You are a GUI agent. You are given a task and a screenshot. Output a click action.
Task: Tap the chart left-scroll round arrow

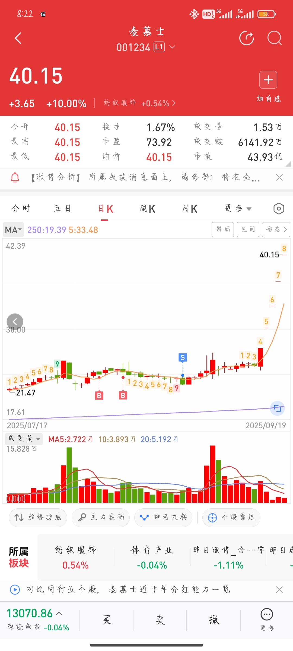[x=15, y=322]
